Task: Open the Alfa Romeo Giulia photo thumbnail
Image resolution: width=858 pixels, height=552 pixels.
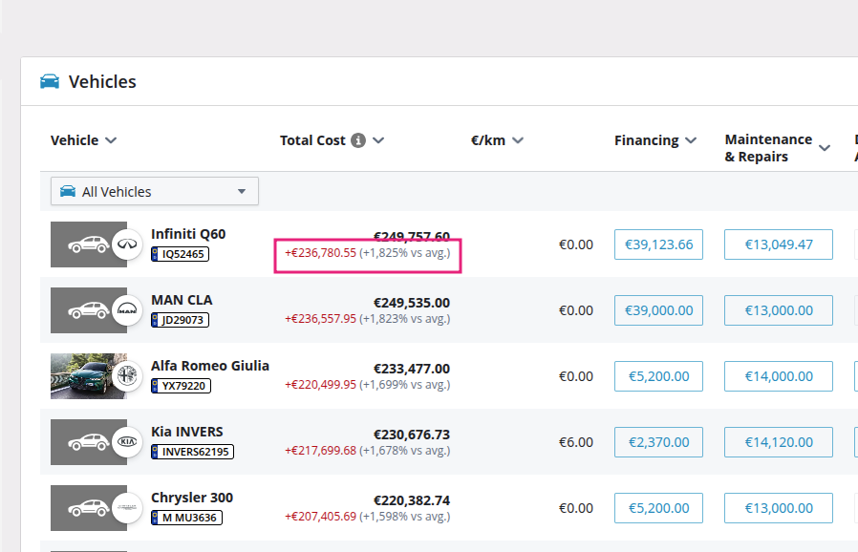Action: [89, 376]
